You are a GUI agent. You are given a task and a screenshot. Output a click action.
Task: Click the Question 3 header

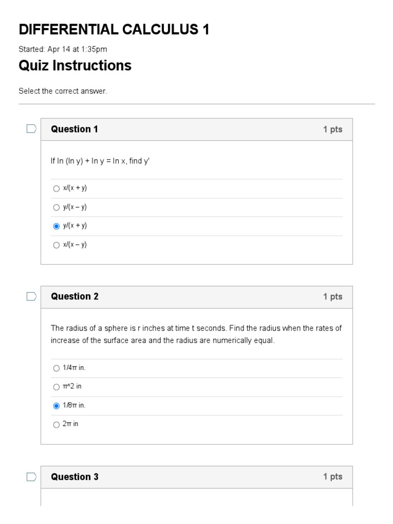point(75,477)
